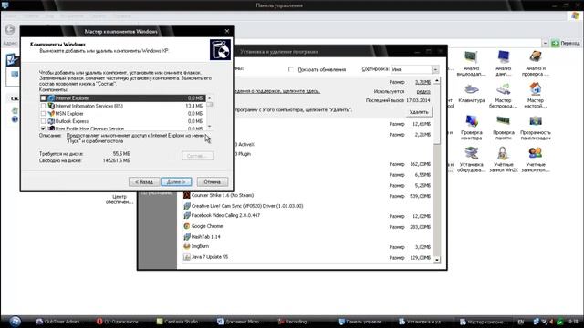Screen dimensions: 584x328
Task: Tick the MSN Explorer checkbox
Action: 43,113
